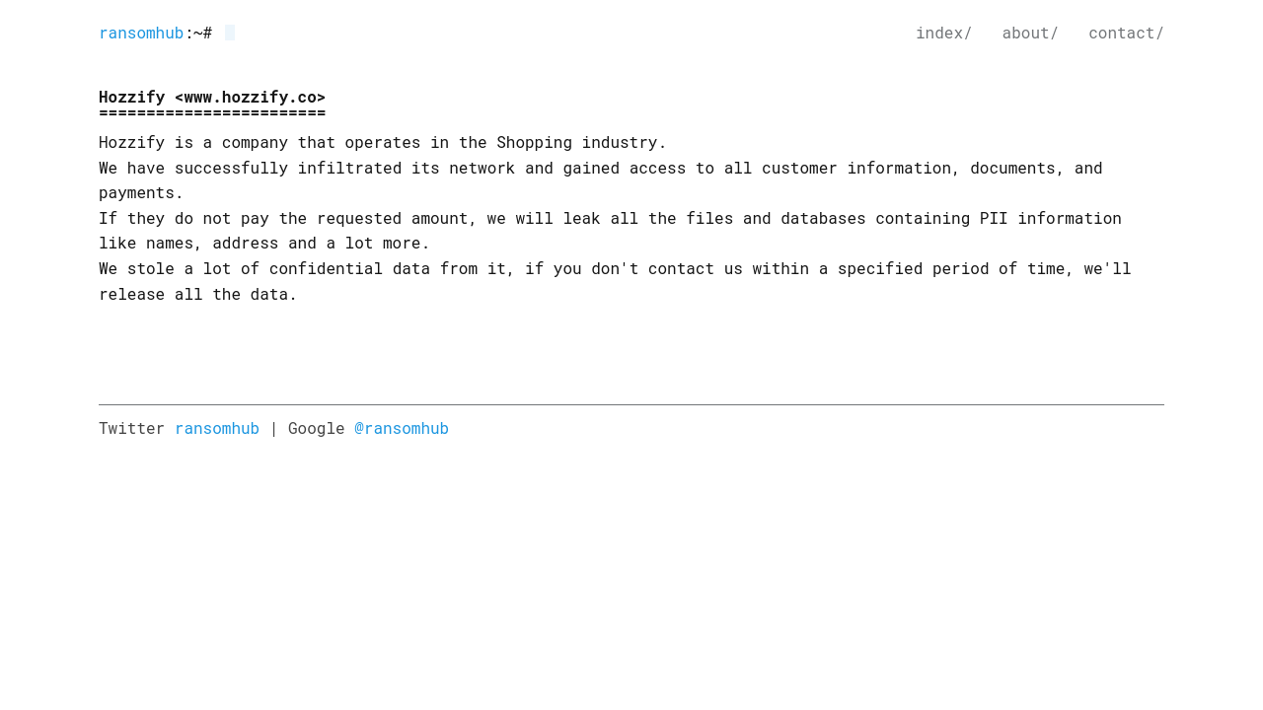The width and height of the screenshot is (1263, 710).
Task: Click the line beginning "If they do not pay"
Action: point(610,218)
